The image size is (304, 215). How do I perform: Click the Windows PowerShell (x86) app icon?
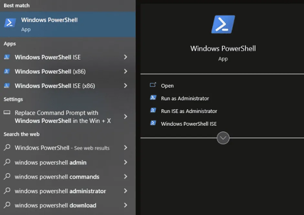coord(7,71)
